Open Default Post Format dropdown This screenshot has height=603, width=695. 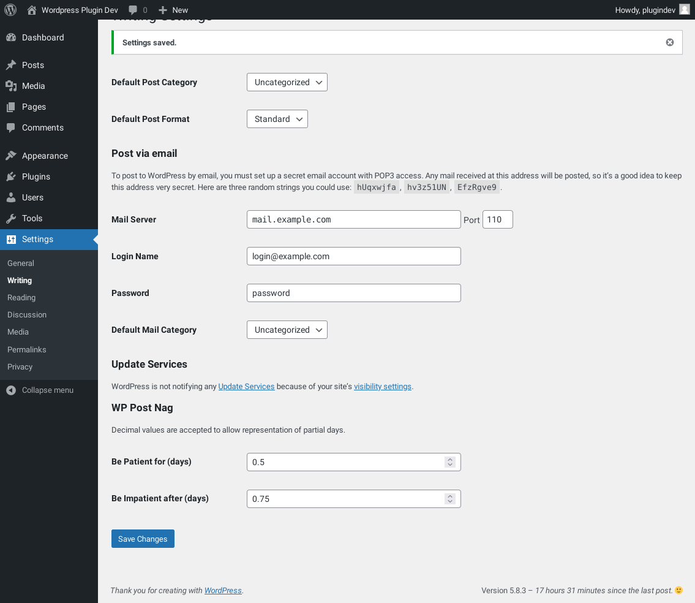click(x=277, y=119)
